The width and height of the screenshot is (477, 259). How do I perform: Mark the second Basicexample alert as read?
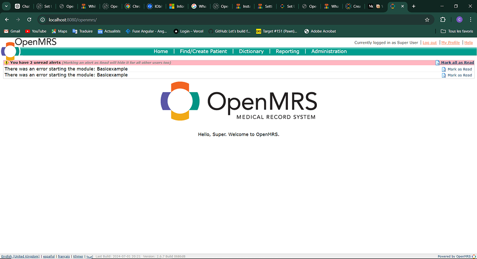click(460, 75)
